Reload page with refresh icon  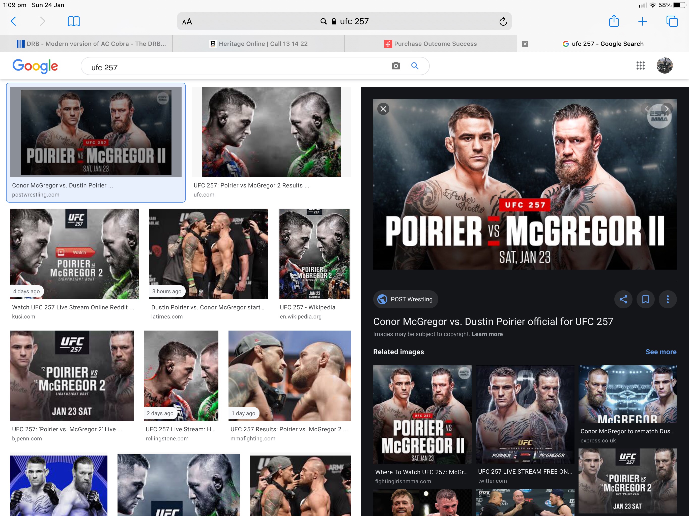click(503, 21)
